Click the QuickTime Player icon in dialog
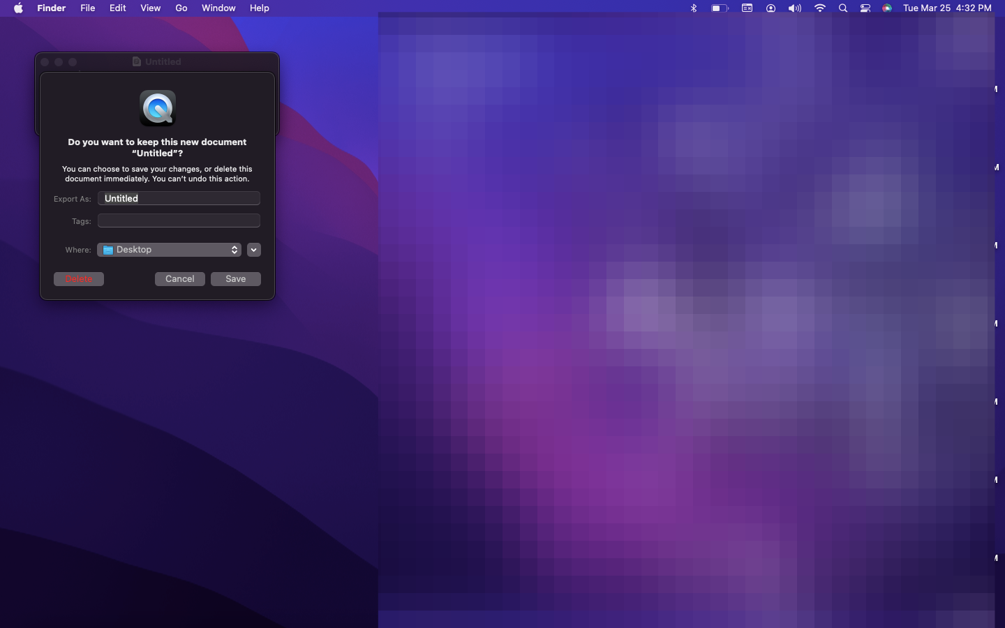Viewport: 1005px width, 628px height. coord(158,108)
